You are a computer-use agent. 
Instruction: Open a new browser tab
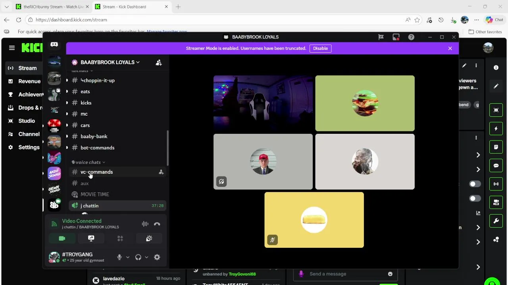click(178, 7)
